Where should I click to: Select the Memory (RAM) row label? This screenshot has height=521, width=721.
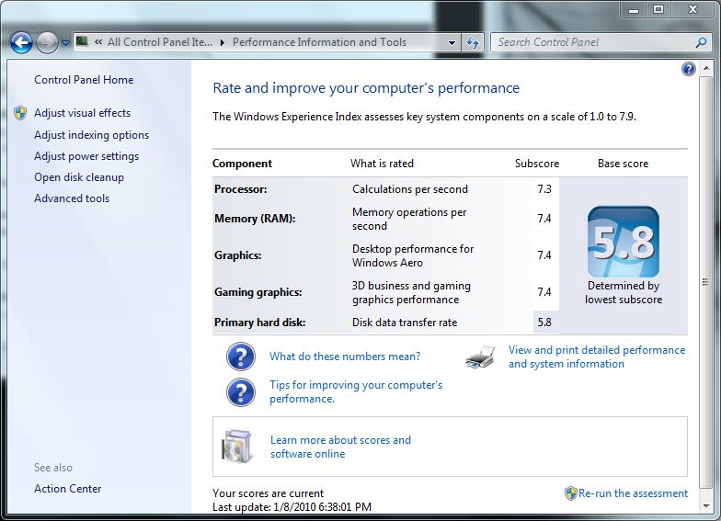coord(255,219)
